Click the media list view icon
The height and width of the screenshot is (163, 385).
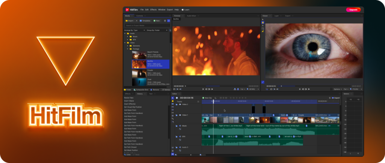[x=165, y=21]
